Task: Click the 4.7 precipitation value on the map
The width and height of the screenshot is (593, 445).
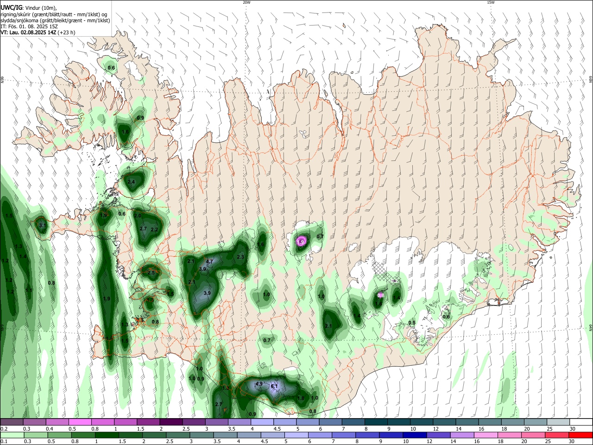Action: [x=209, y=262]
